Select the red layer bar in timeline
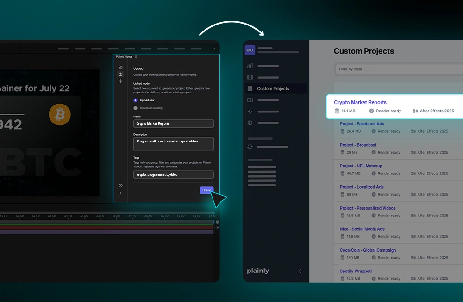Viewport: 463px width, 302px height. 106,228
